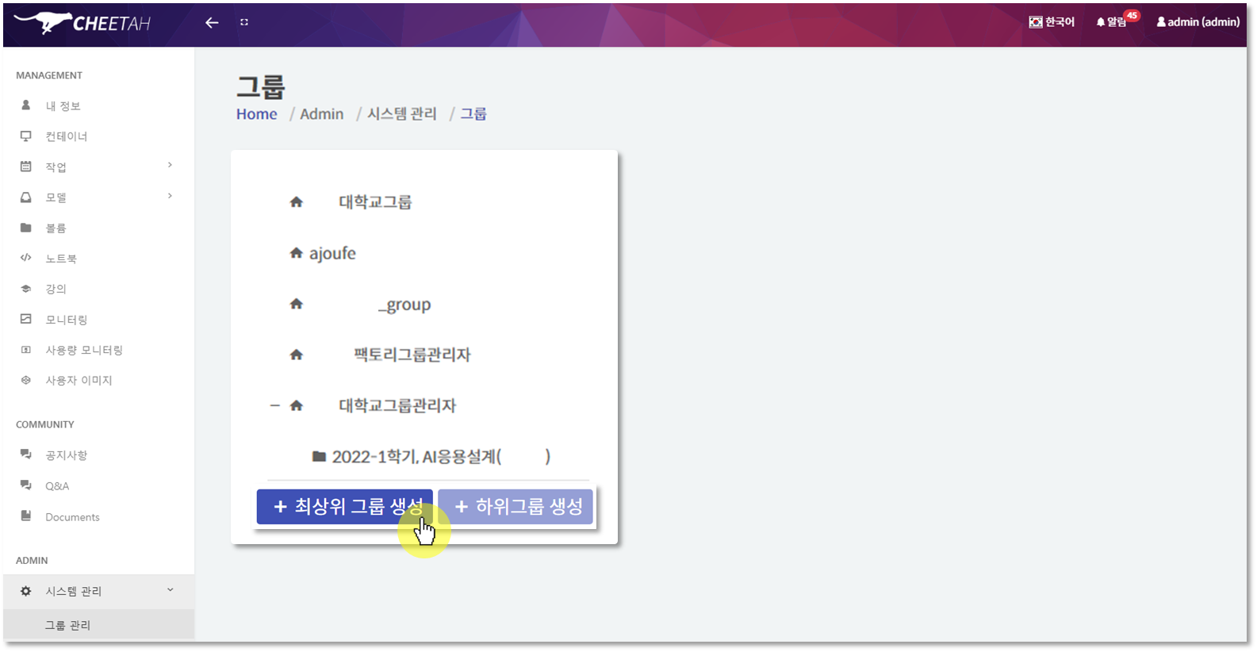Open 사용자 이미지 menu item
1257x652 pixels.
(x=79, y=381)
